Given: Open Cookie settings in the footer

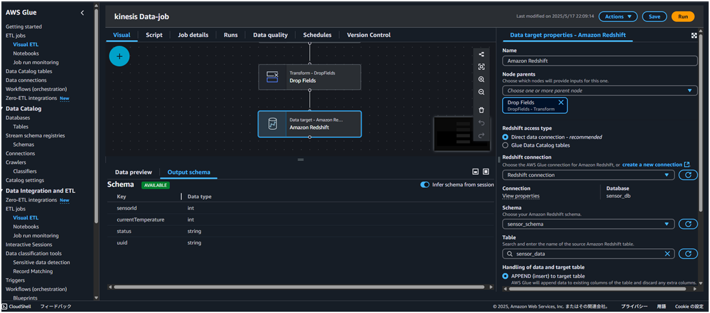Looking at the screenshot, I should coord(689,307).
